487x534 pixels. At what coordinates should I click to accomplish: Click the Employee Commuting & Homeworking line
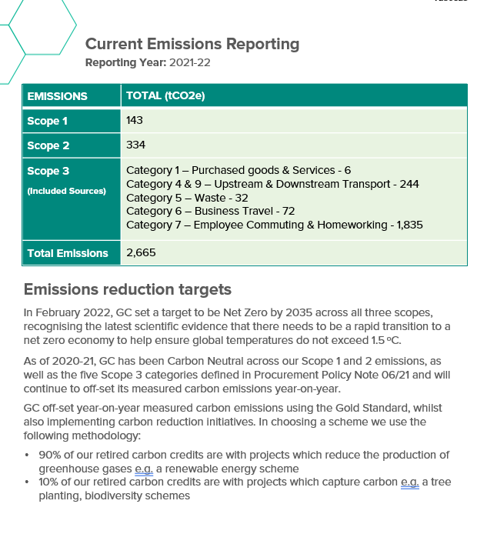(275, 225)
